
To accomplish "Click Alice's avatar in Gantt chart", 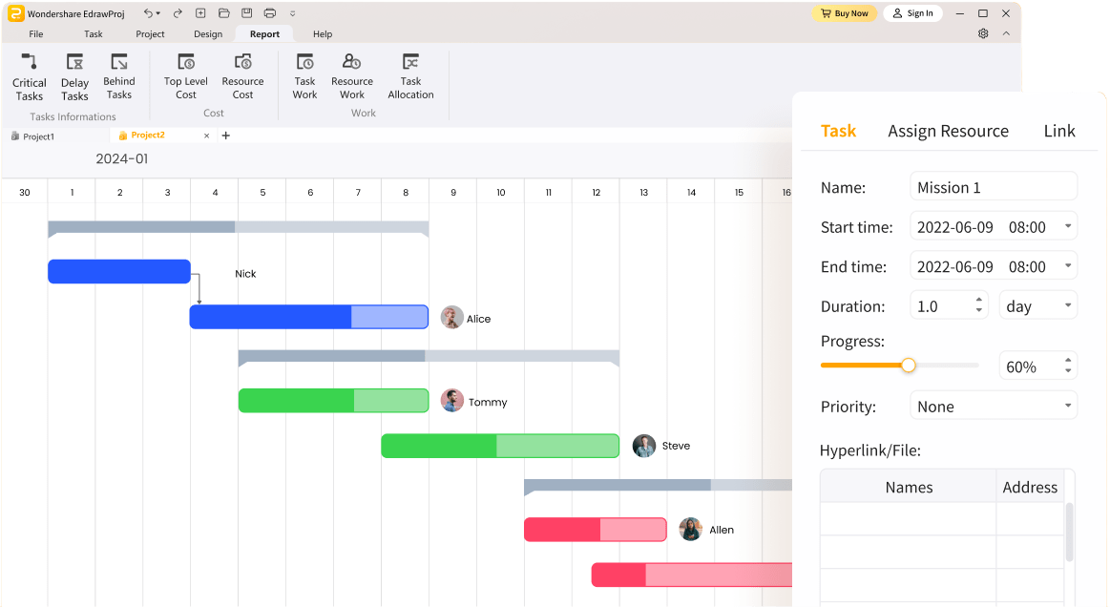I will [x=451, y=317].
